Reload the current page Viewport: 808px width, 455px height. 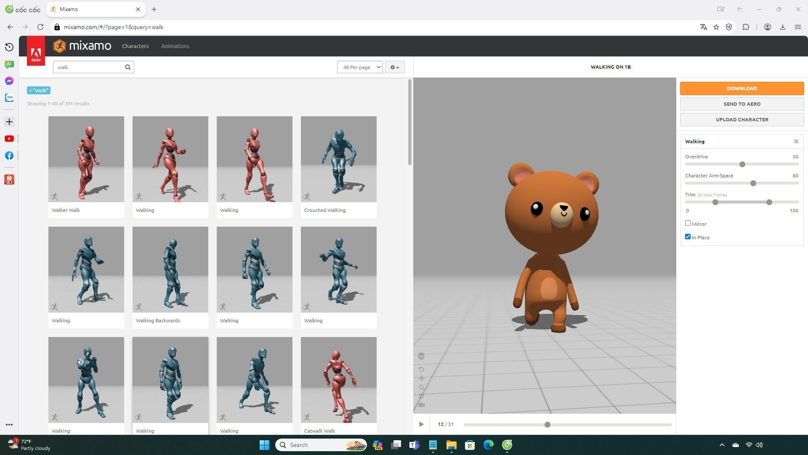[40, 27]
